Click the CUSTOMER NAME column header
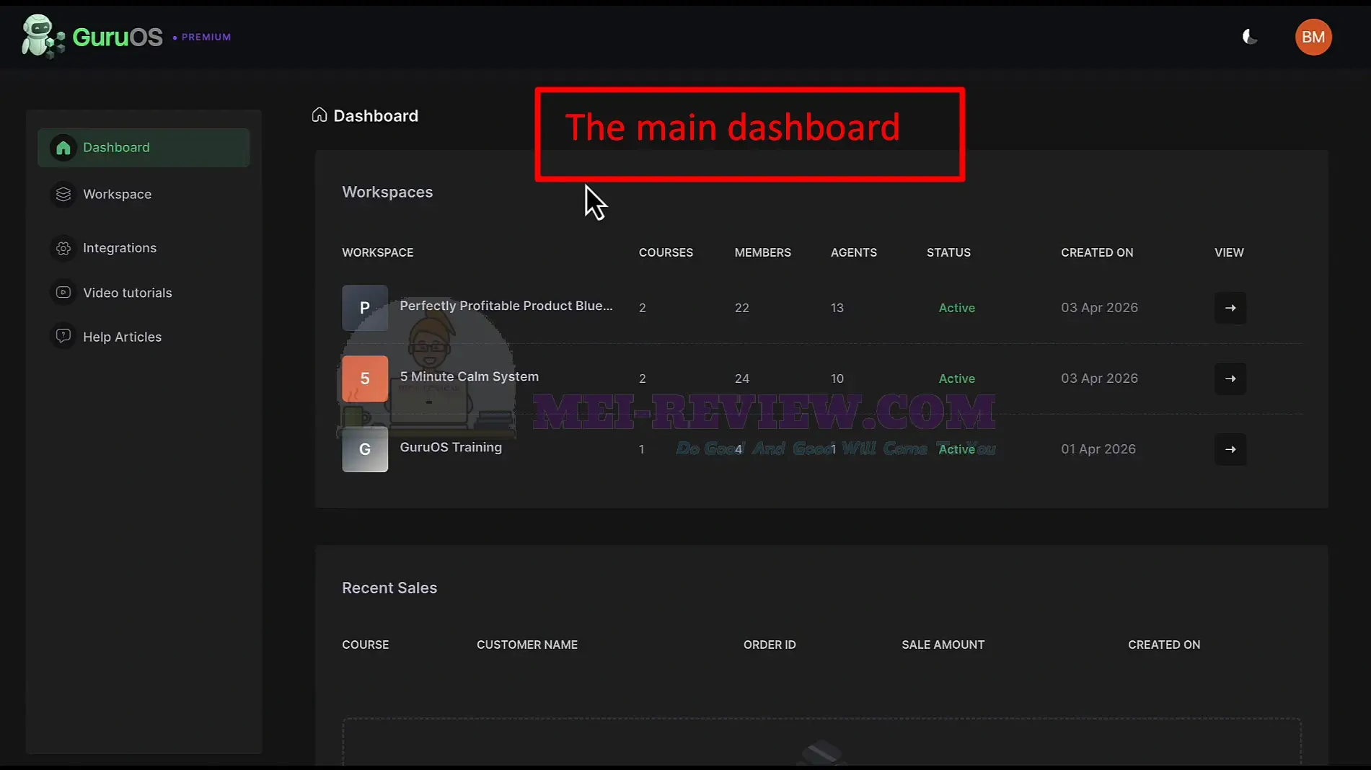This screenshot has height=770, width=1371. point(527,645)
